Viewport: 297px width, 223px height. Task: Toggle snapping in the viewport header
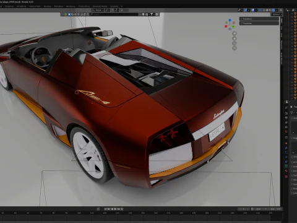coord(113,10)
